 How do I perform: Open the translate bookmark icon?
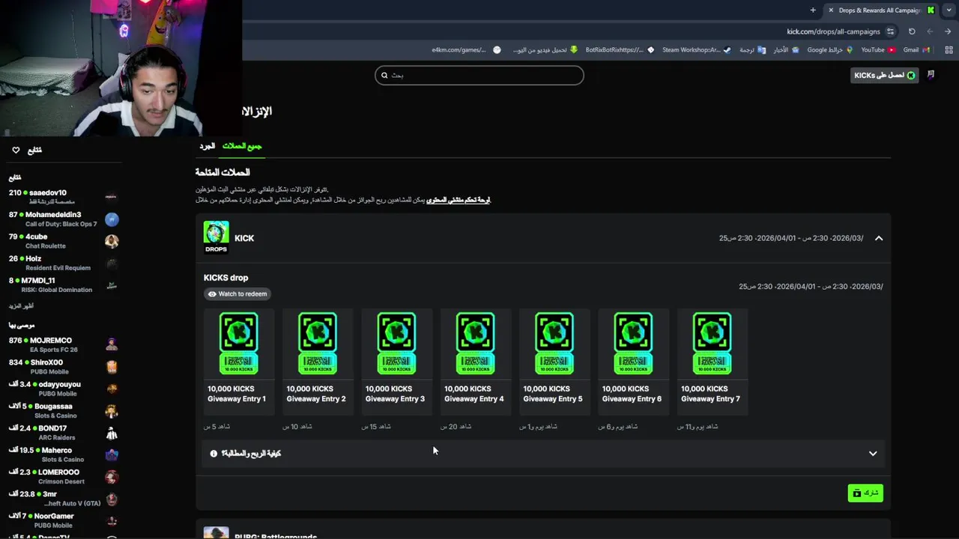click(x=753, y=50)
